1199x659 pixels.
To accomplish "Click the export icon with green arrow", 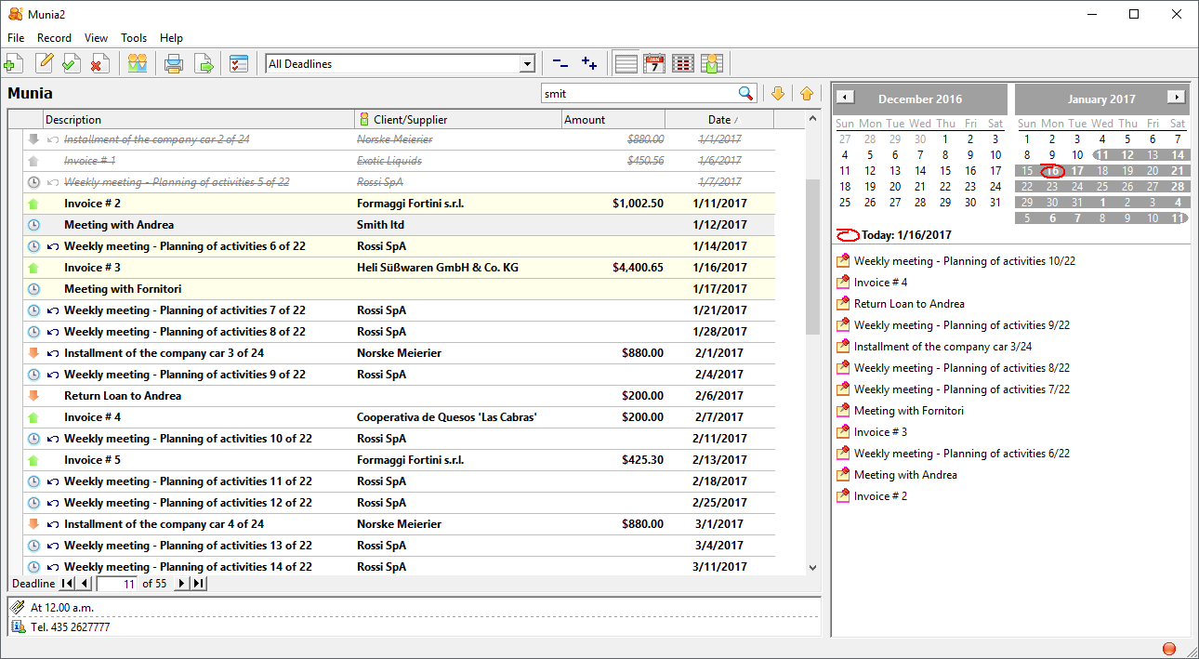I will pyautogui.click(x=204, y=63).
